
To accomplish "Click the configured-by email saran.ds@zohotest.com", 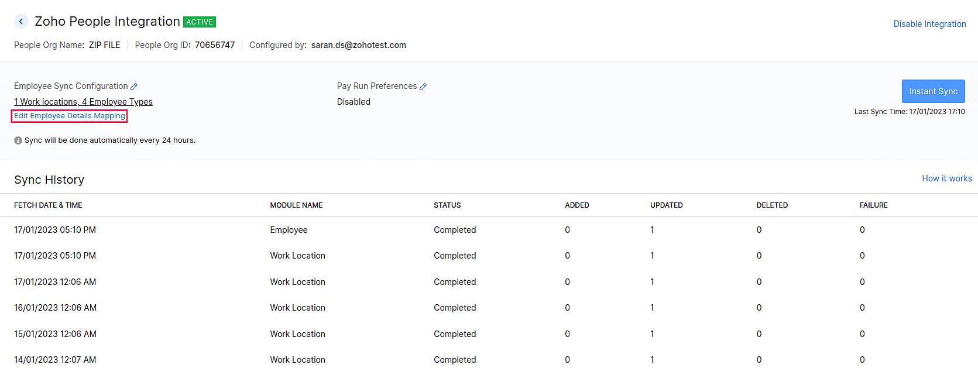I will click(x=358, y=45).
